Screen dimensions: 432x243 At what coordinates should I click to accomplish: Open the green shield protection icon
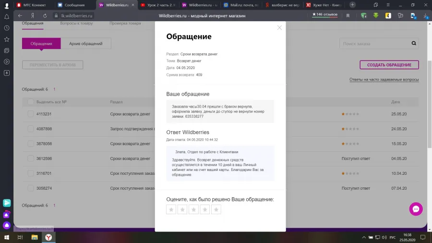click(x=364, y=16)
